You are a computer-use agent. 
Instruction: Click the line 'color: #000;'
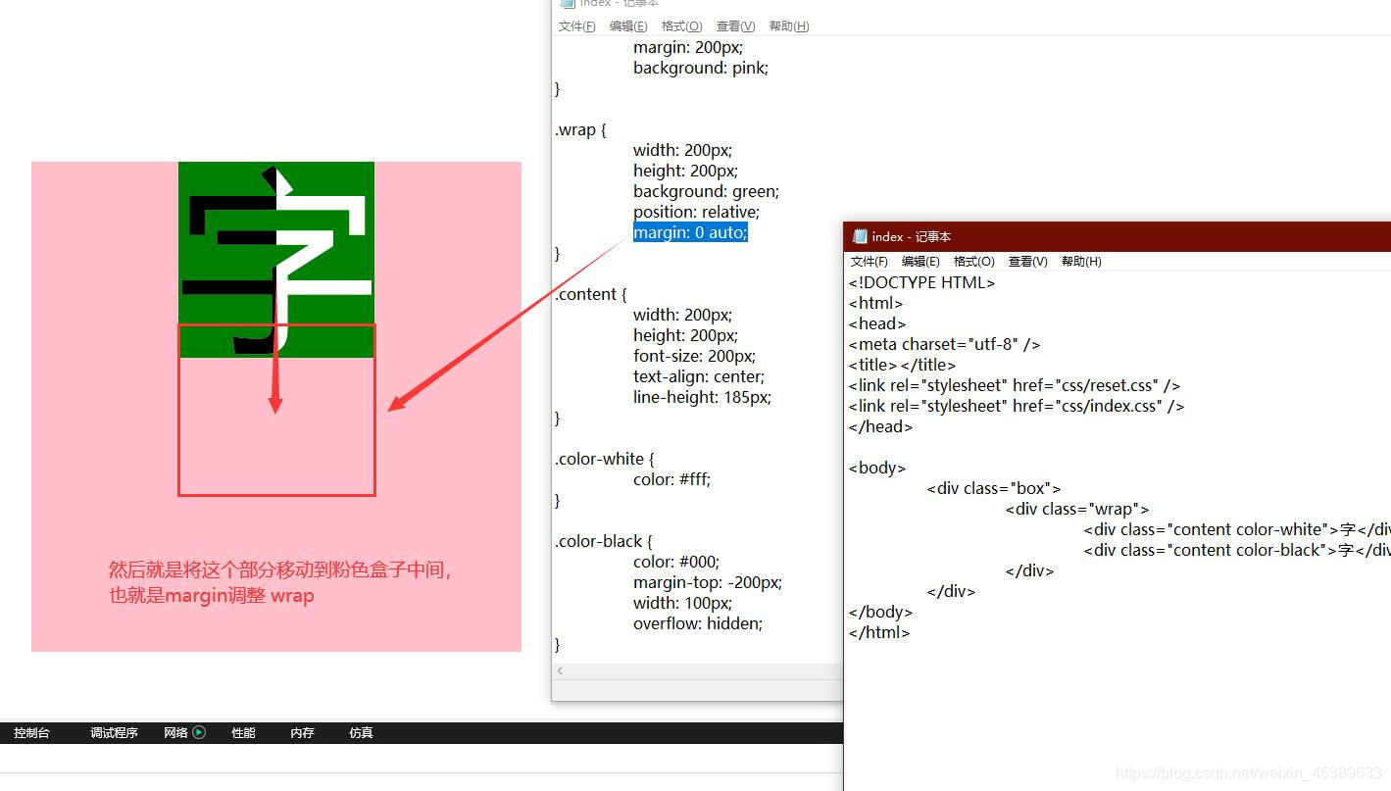(676, 562)
